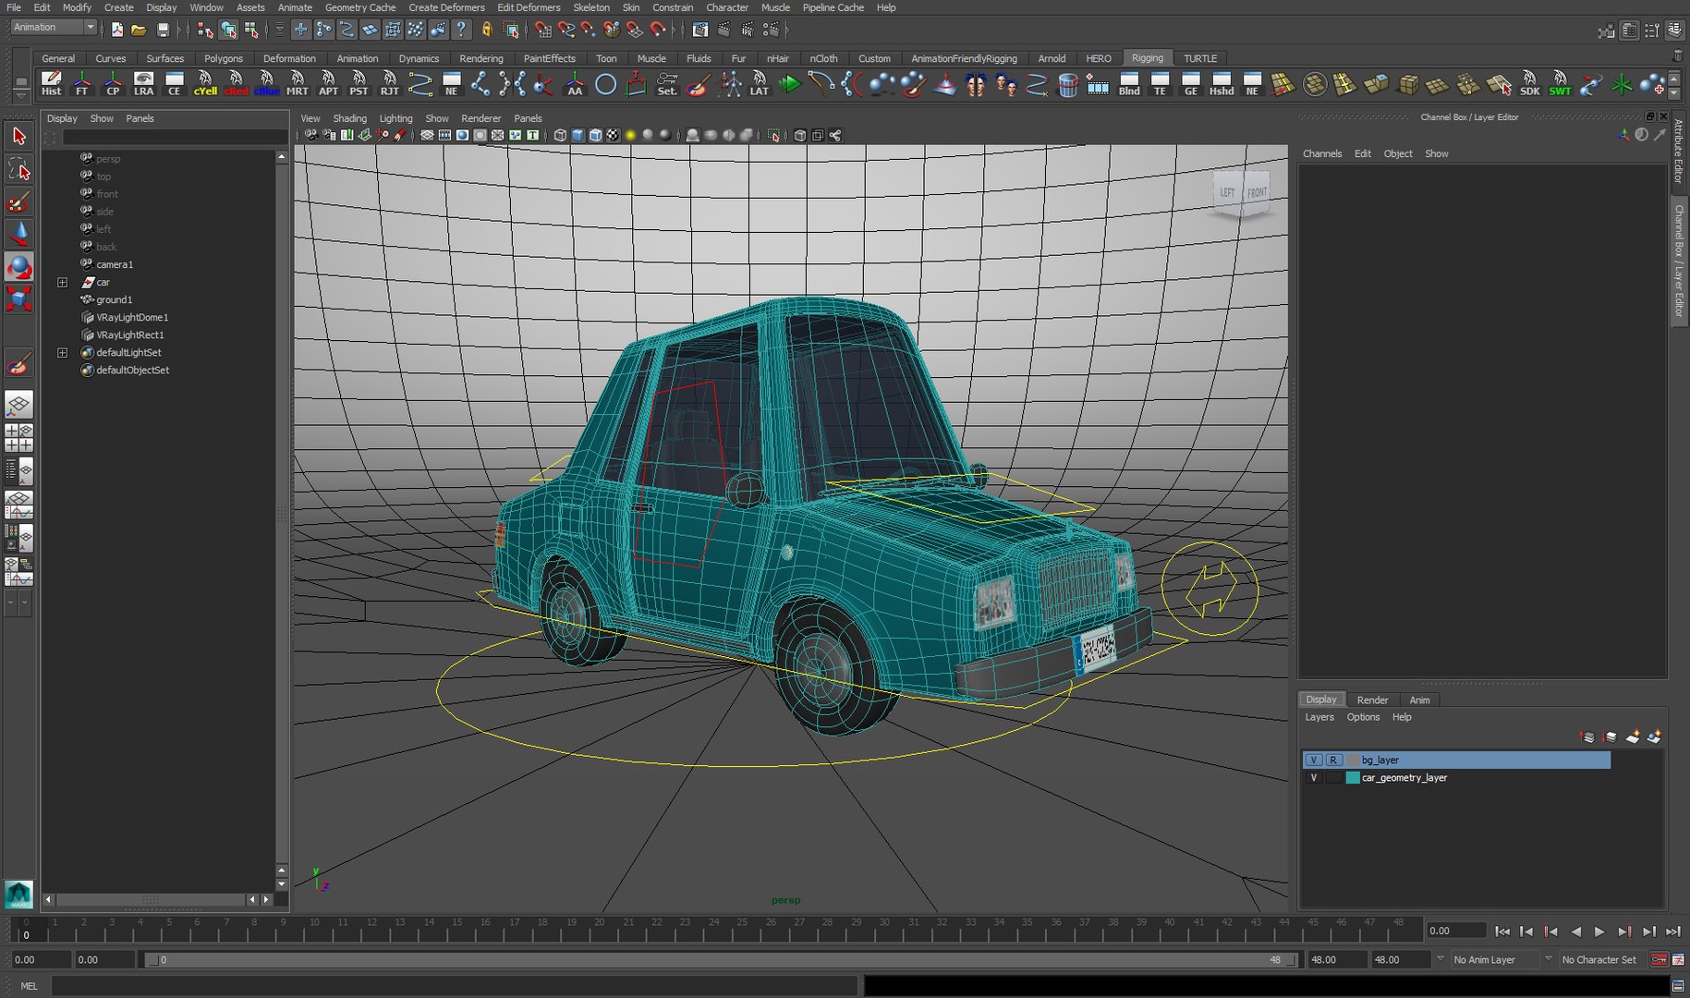Click the Blnd blend shape shelf icon
Image resolution: width=1690 pixels, height=998 pixels.
click(1129, 84)
